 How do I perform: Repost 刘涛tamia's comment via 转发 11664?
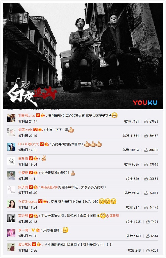[131, 136]
